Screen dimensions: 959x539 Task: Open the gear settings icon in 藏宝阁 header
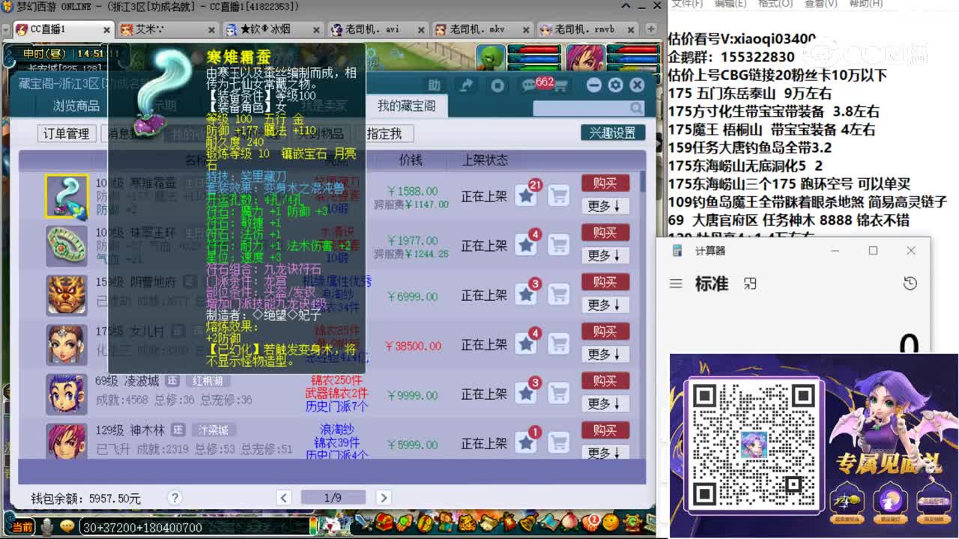pos(615,85)
